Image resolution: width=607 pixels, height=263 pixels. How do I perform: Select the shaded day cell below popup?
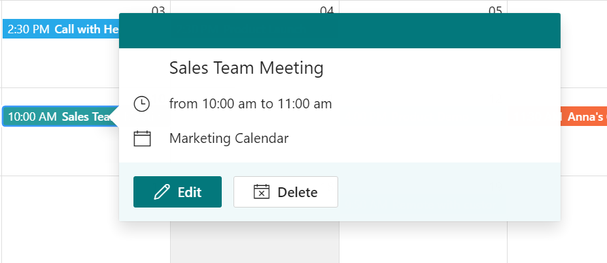click(x=254, y=243)
